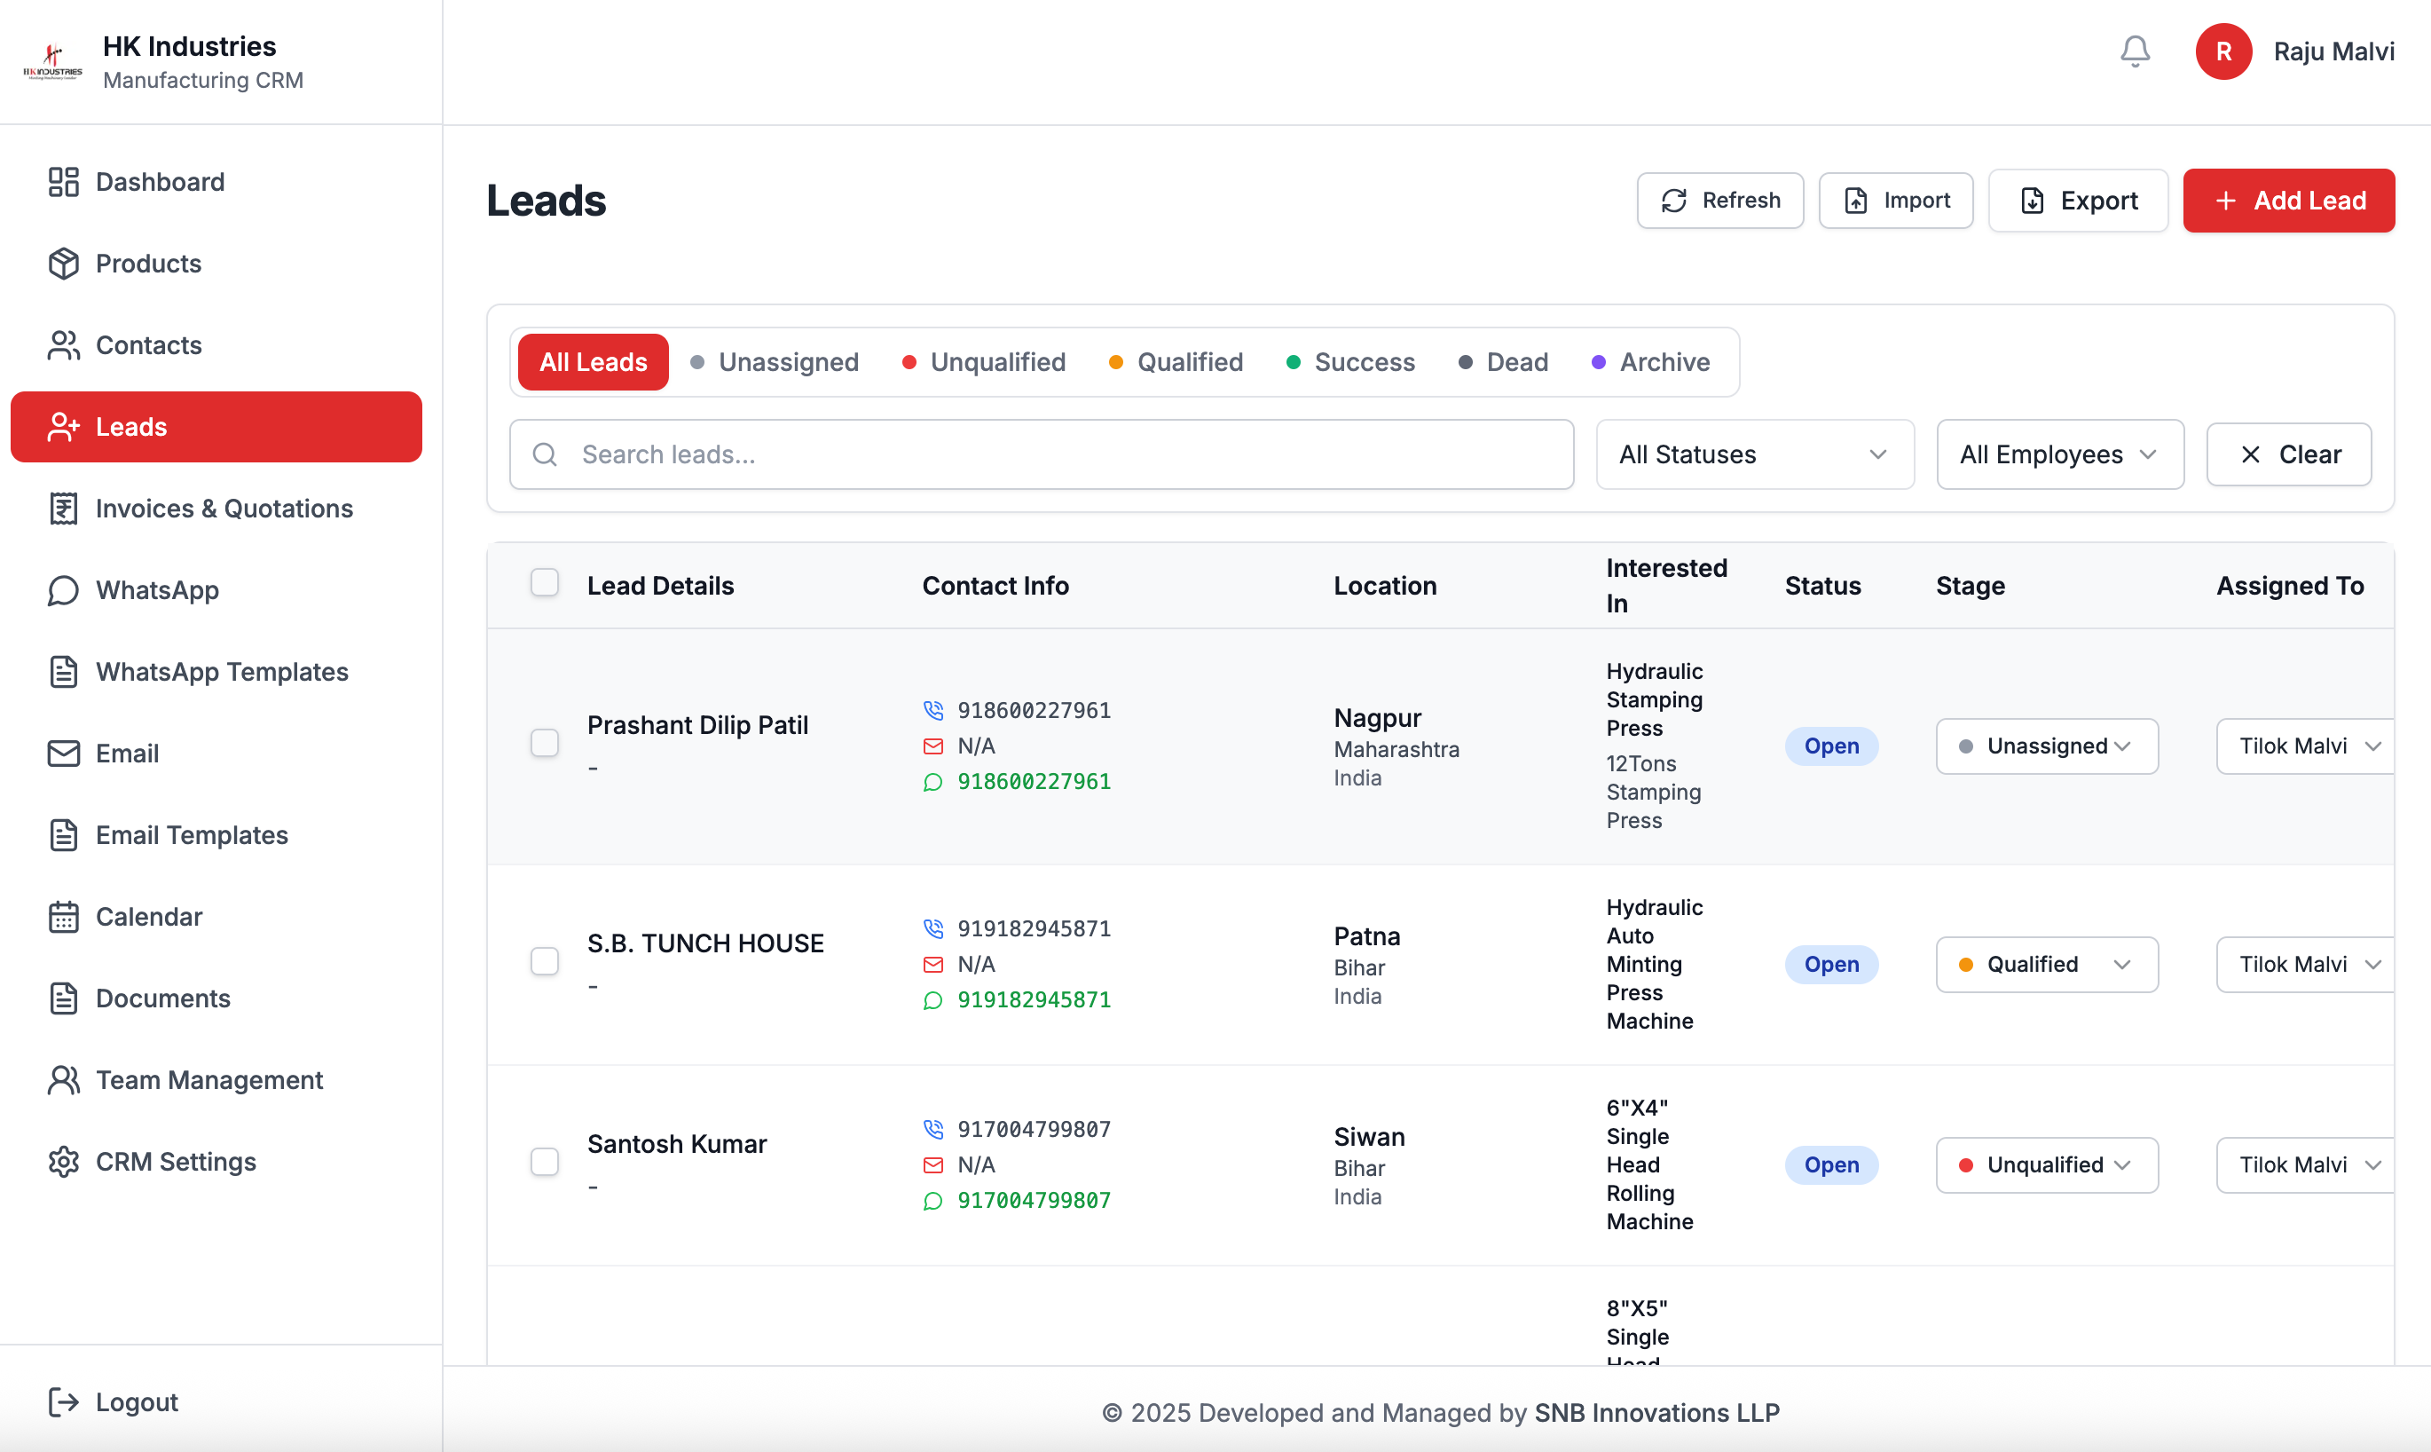Click the Add Lead button

pyautogui.click(x=2288, y=201)
